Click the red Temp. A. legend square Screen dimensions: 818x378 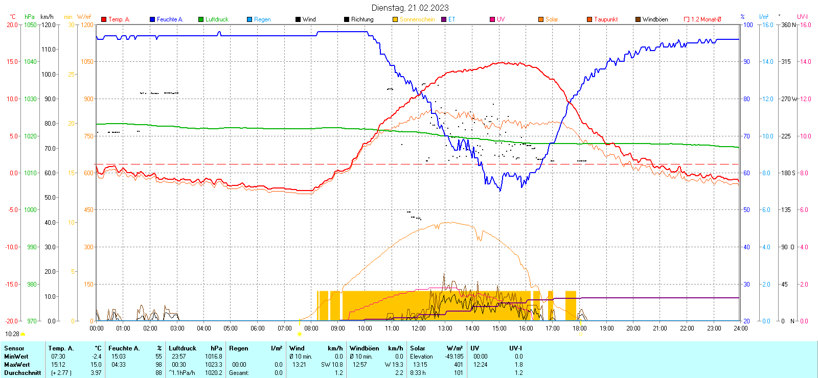coord(104,19)
